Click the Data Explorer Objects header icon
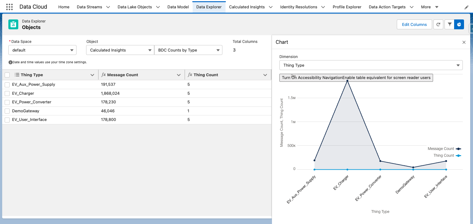This screenshot has height=224, width=473. (13, 24)
